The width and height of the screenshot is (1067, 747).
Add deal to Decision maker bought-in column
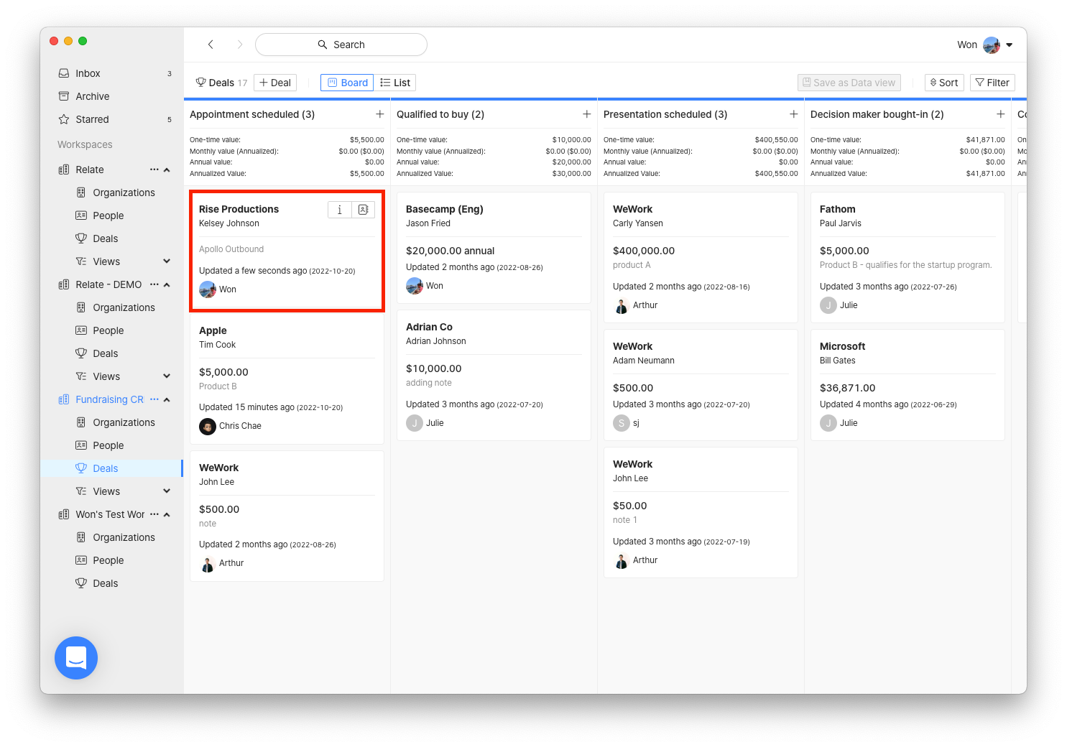click(x=1000, y=114)
